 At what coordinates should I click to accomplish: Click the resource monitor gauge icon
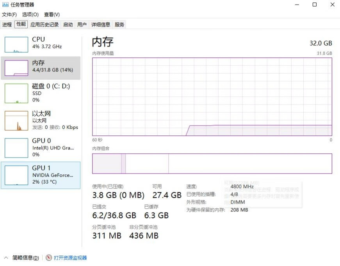point(49,257)
